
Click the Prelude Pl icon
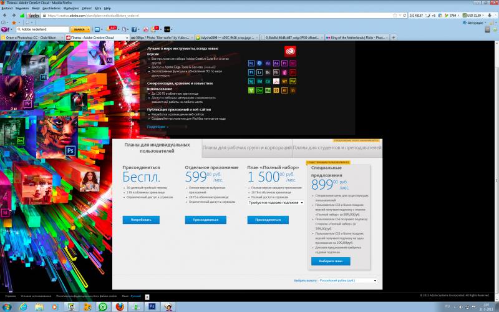click(x=251, y=72)
